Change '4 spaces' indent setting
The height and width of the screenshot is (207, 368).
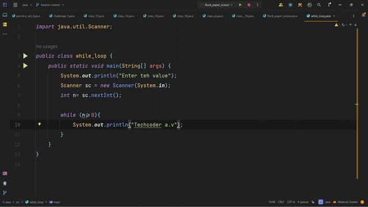303,202
